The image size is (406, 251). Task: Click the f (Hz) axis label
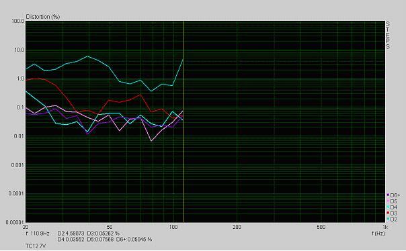coord(378,233)
